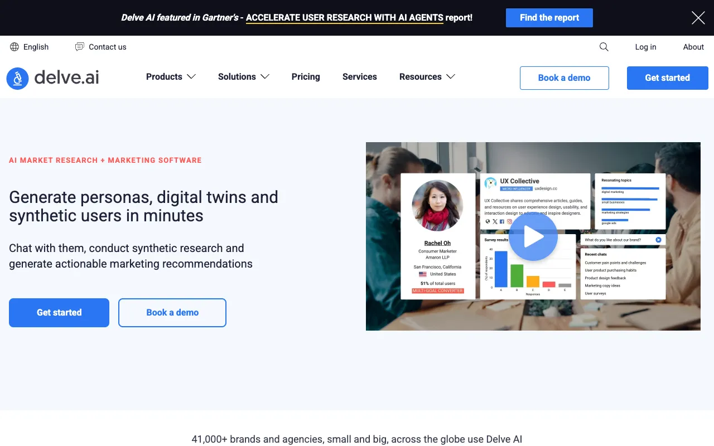Expand the Solutions dropdown menu
Image resolution: width=714 pixels, height=446 pixels.
click(x=243, y=77)
